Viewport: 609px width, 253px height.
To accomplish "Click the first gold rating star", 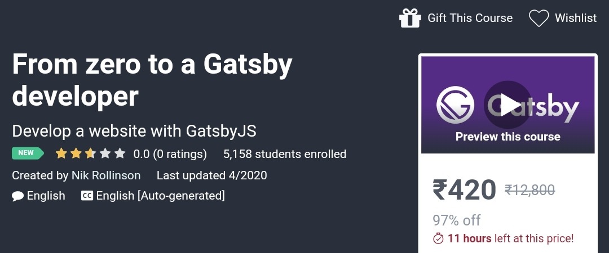I will point(61,153).
